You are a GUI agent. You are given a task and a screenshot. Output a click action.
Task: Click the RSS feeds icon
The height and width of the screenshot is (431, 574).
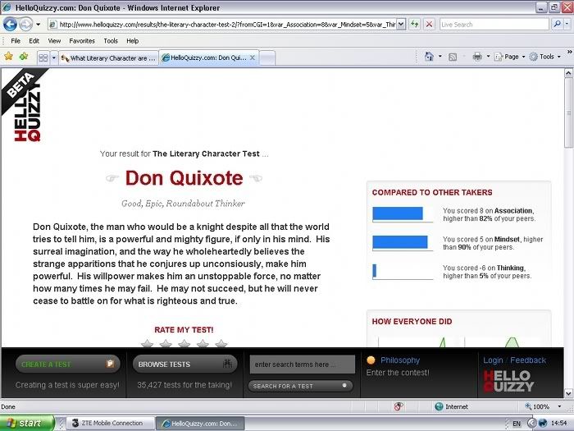(453, 57)
